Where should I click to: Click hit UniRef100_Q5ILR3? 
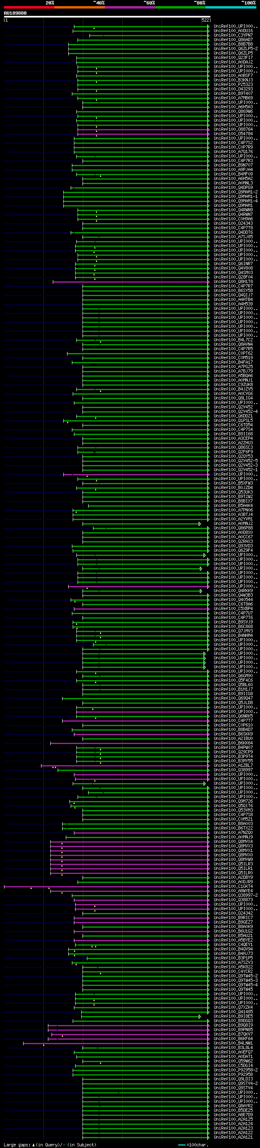[233, 864]
